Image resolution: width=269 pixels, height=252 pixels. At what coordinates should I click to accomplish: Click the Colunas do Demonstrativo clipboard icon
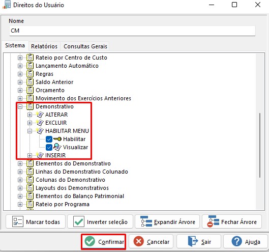coord(30,180)
